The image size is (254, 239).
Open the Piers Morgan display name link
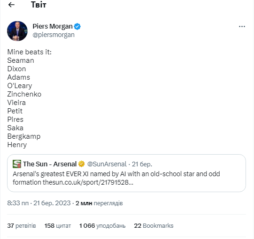coord(53,26)
